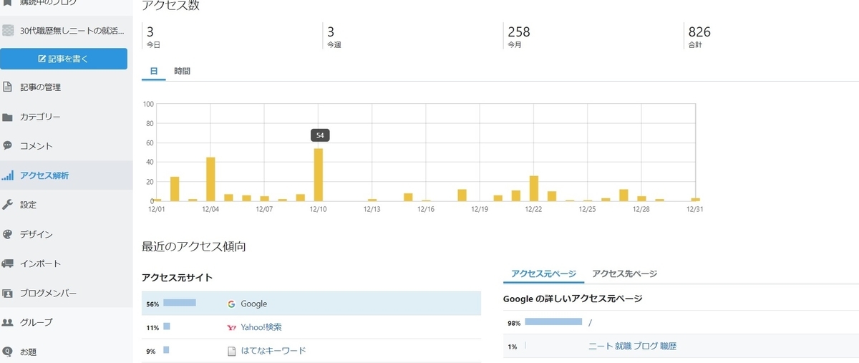Viewport: 859px width, 363px height.
Task: Click the 98% percentage bar
Action: 553,322
